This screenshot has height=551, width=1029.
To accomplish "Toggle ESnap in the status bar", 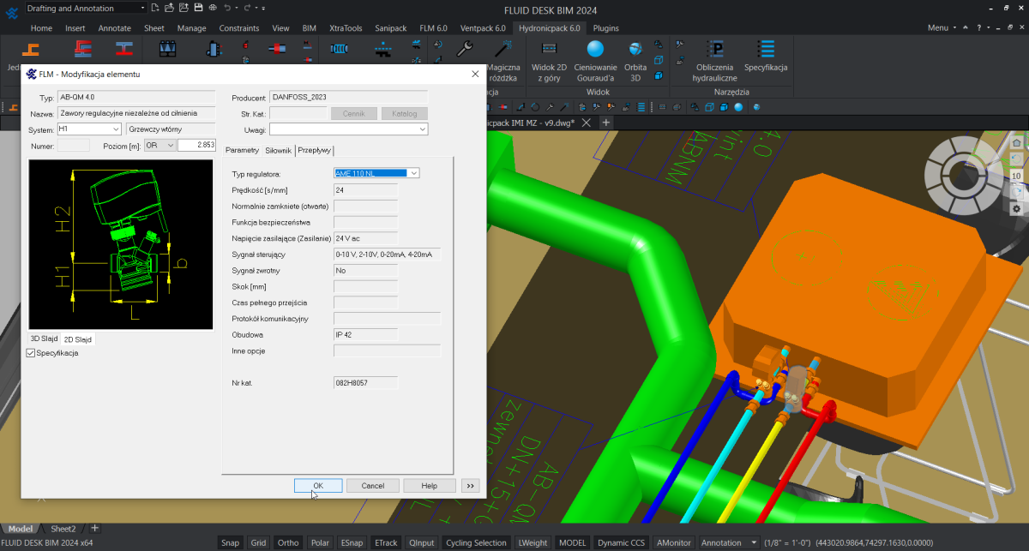I will (x=351, y=542).
